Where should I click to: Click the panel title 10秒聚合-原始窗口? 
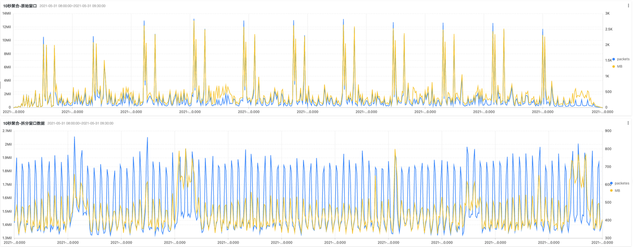pyautogui.click(x=20, y=6)
